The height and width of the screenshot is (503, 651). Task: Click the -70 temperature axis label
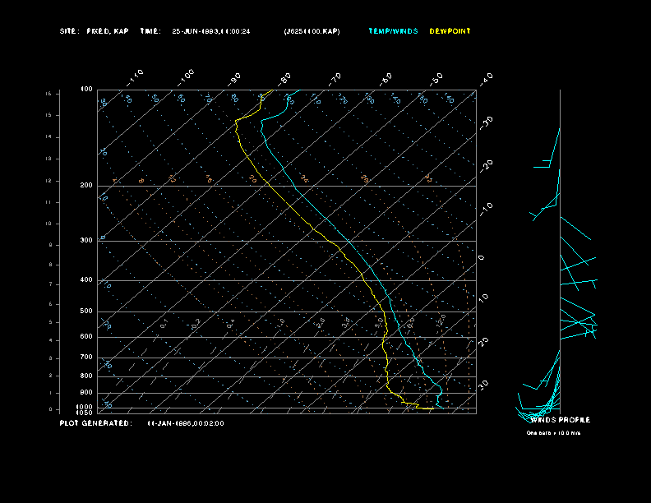pyautogui.click(x=335, y=79)
